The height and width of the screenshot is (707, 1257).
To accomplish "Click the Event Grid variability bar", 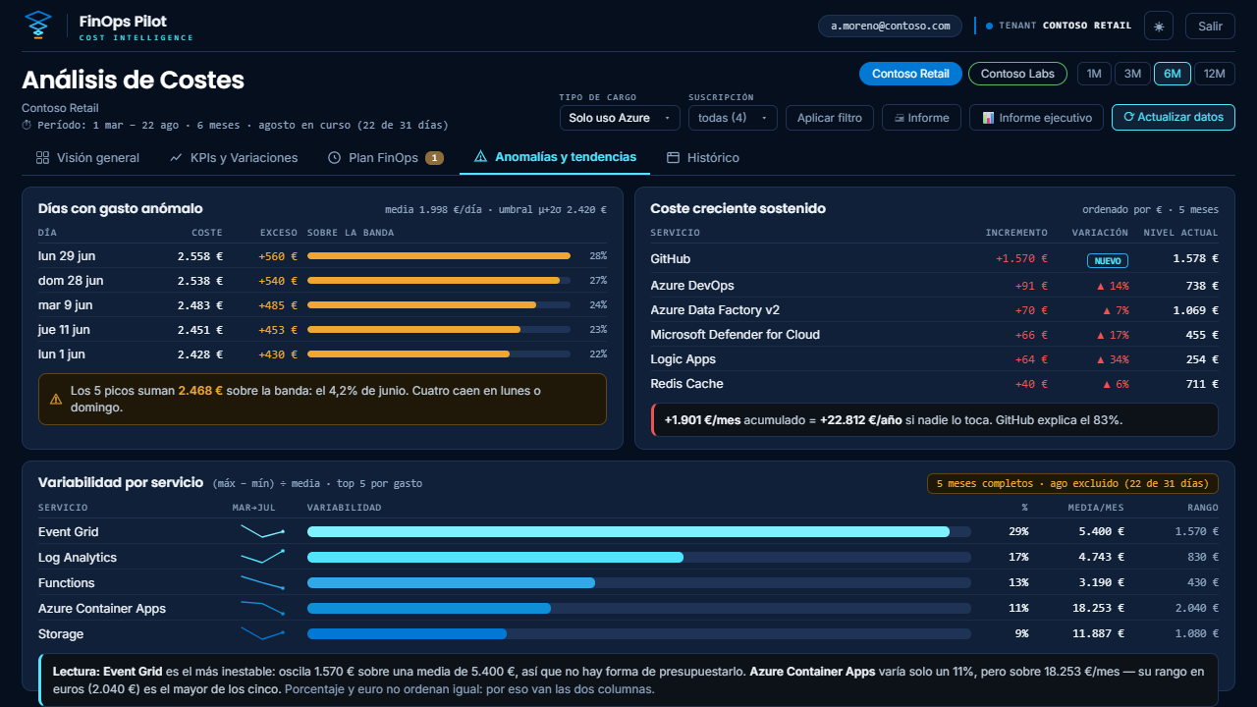I will pos(639,532).
